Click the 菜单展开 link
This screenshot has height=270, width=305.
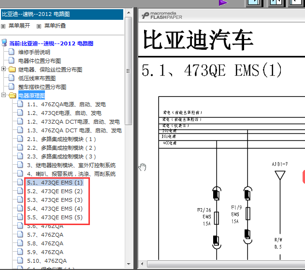pyautogui.click(x=19, y=26)
